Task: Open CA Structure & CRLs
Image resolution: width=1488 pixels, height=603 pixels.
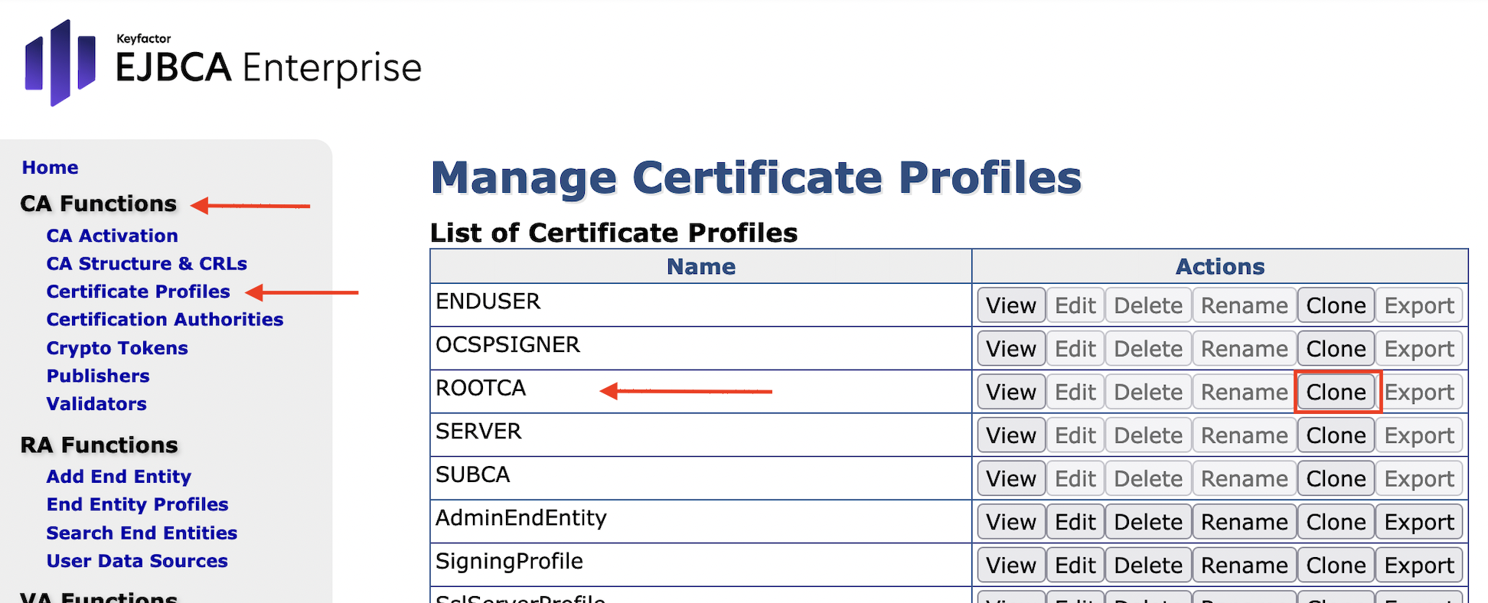Action: (146, 264)
